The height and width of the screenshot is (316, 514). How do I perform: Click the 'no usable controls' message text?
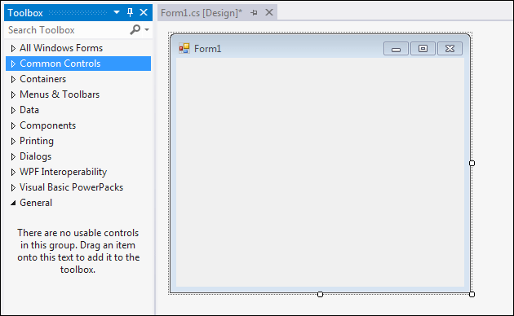tap(78, 251)
